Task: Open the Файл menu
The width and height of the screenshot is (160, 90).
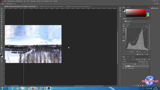Action: [x=5, y=1]
